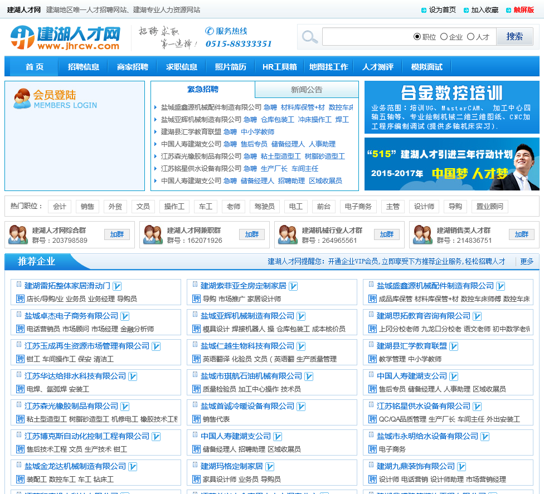This screenshot has width=544, height=494.
Task: Open company 盐城金龙达机械制造有限公司
Action: point(75,467)
